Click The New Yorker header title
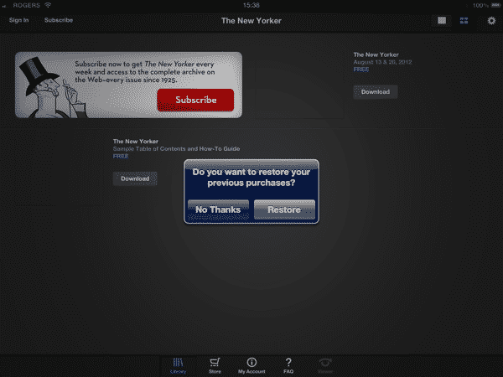Viewport: 503px width, 377px height. click(251, 20)
